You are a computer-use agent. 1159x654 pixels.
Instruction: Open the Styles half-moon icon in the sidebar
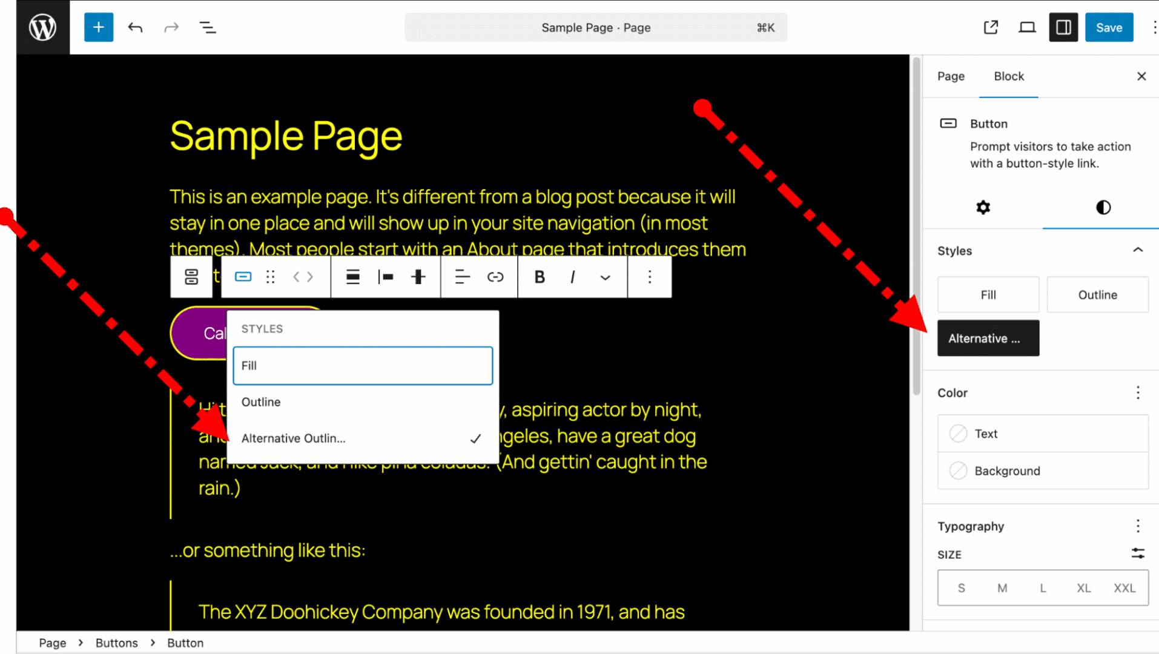[x=1102, y=208]
